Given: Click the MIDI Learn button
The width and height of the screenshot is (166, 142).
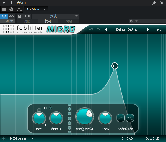Looking at the screenshot, I should click(x=18, y=138).
